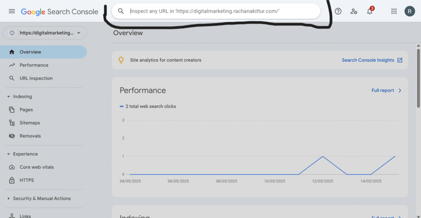The height and width of the screenshot is (218, 421).
Task: Click the 12/05/2025 axis label
Action: pyautogui.click(x=322, y=181)
